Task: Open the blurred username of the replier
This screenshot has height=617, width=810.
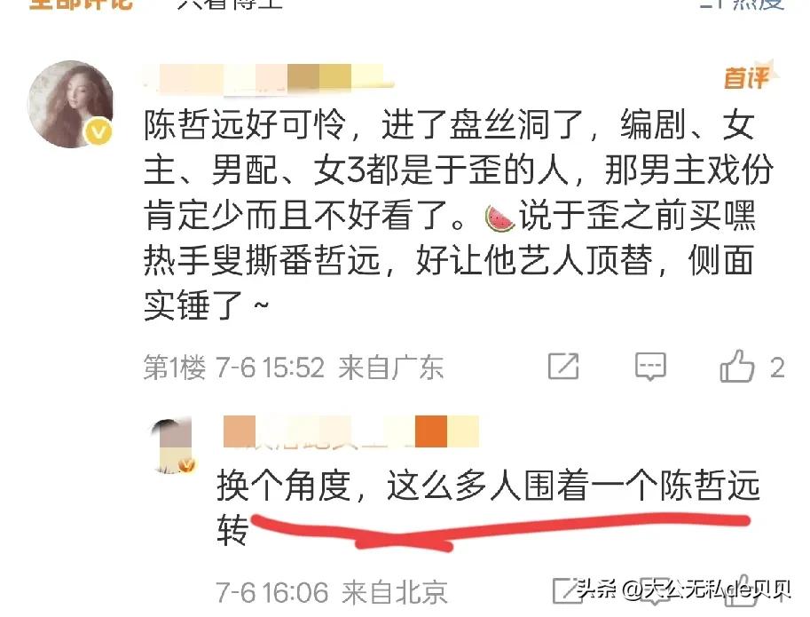Action: point(350,431)
